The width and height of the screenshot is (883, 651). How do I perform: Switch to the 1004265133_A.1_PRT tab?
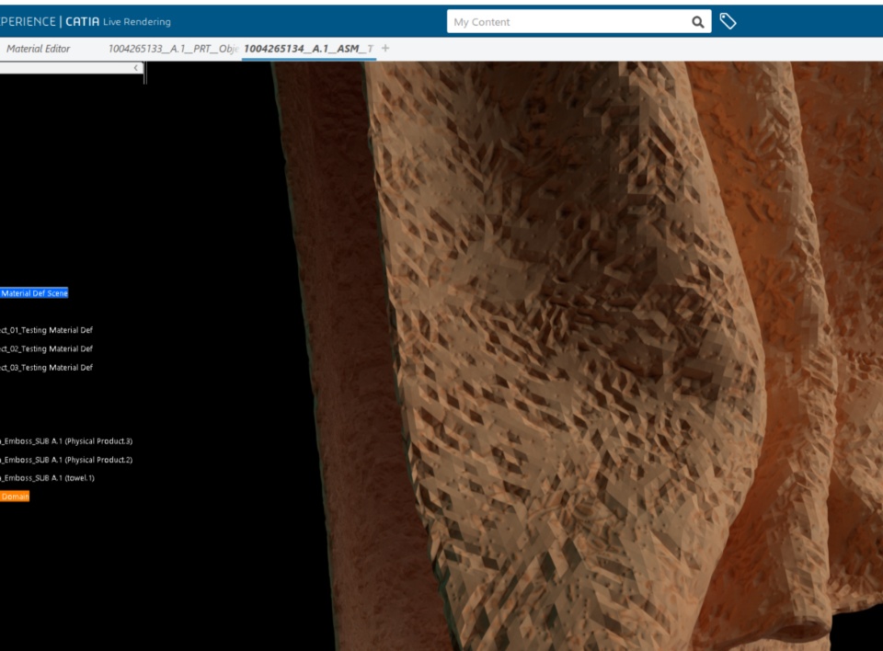(173, 49)
